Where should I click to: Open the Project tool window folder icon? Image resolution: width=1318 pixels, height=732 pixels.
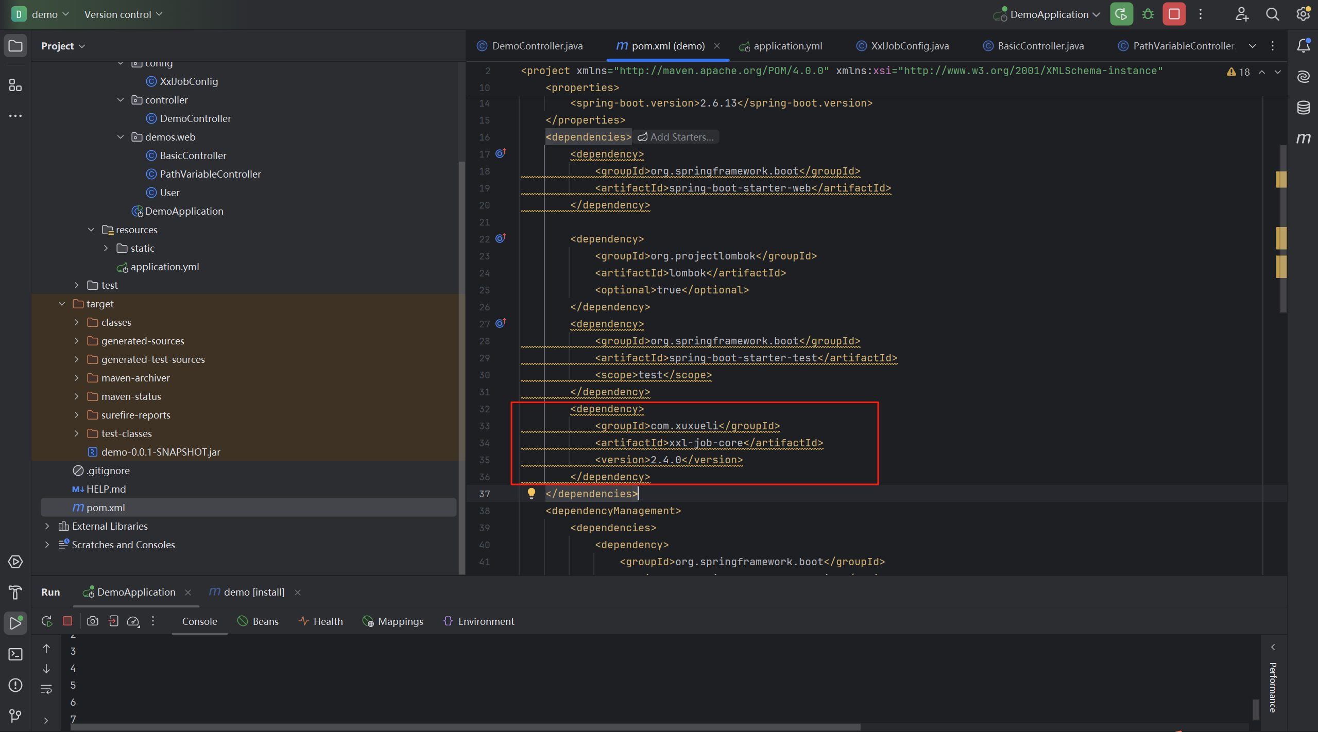click(15, 46)
